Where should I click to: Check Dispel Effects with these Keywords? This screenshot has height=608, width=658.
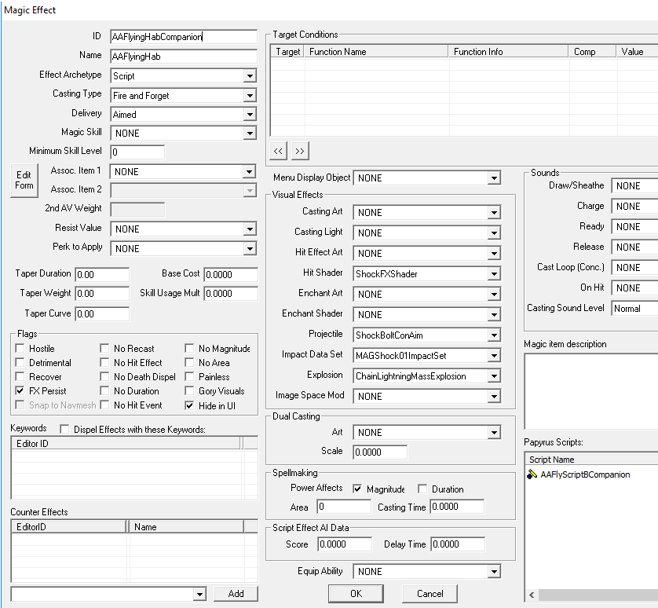[x=64, y=429]
